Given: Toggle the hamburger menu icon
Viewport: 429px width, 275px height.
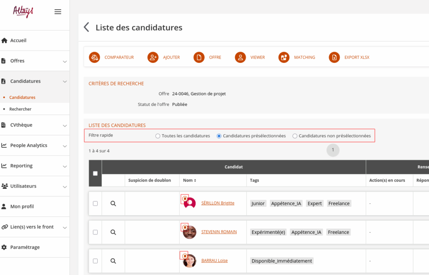Looking at the screenshot, I should click(58, 12).
